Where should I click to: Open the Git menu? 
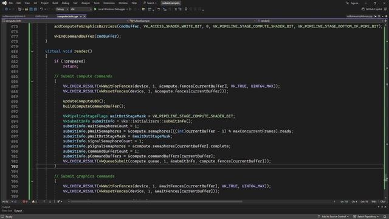[x=35, y=3]
